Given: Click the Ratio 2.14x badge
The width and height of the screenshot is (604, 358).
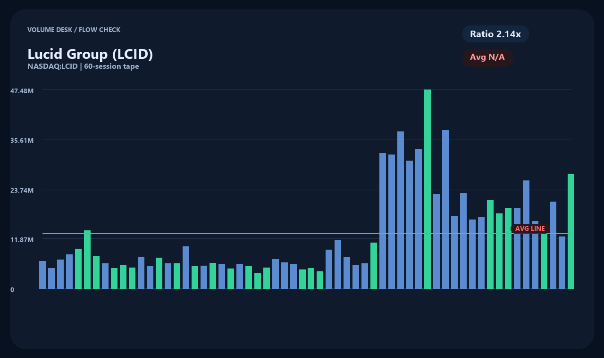Looking at the screenshot, I should click(x=495, y=34).
